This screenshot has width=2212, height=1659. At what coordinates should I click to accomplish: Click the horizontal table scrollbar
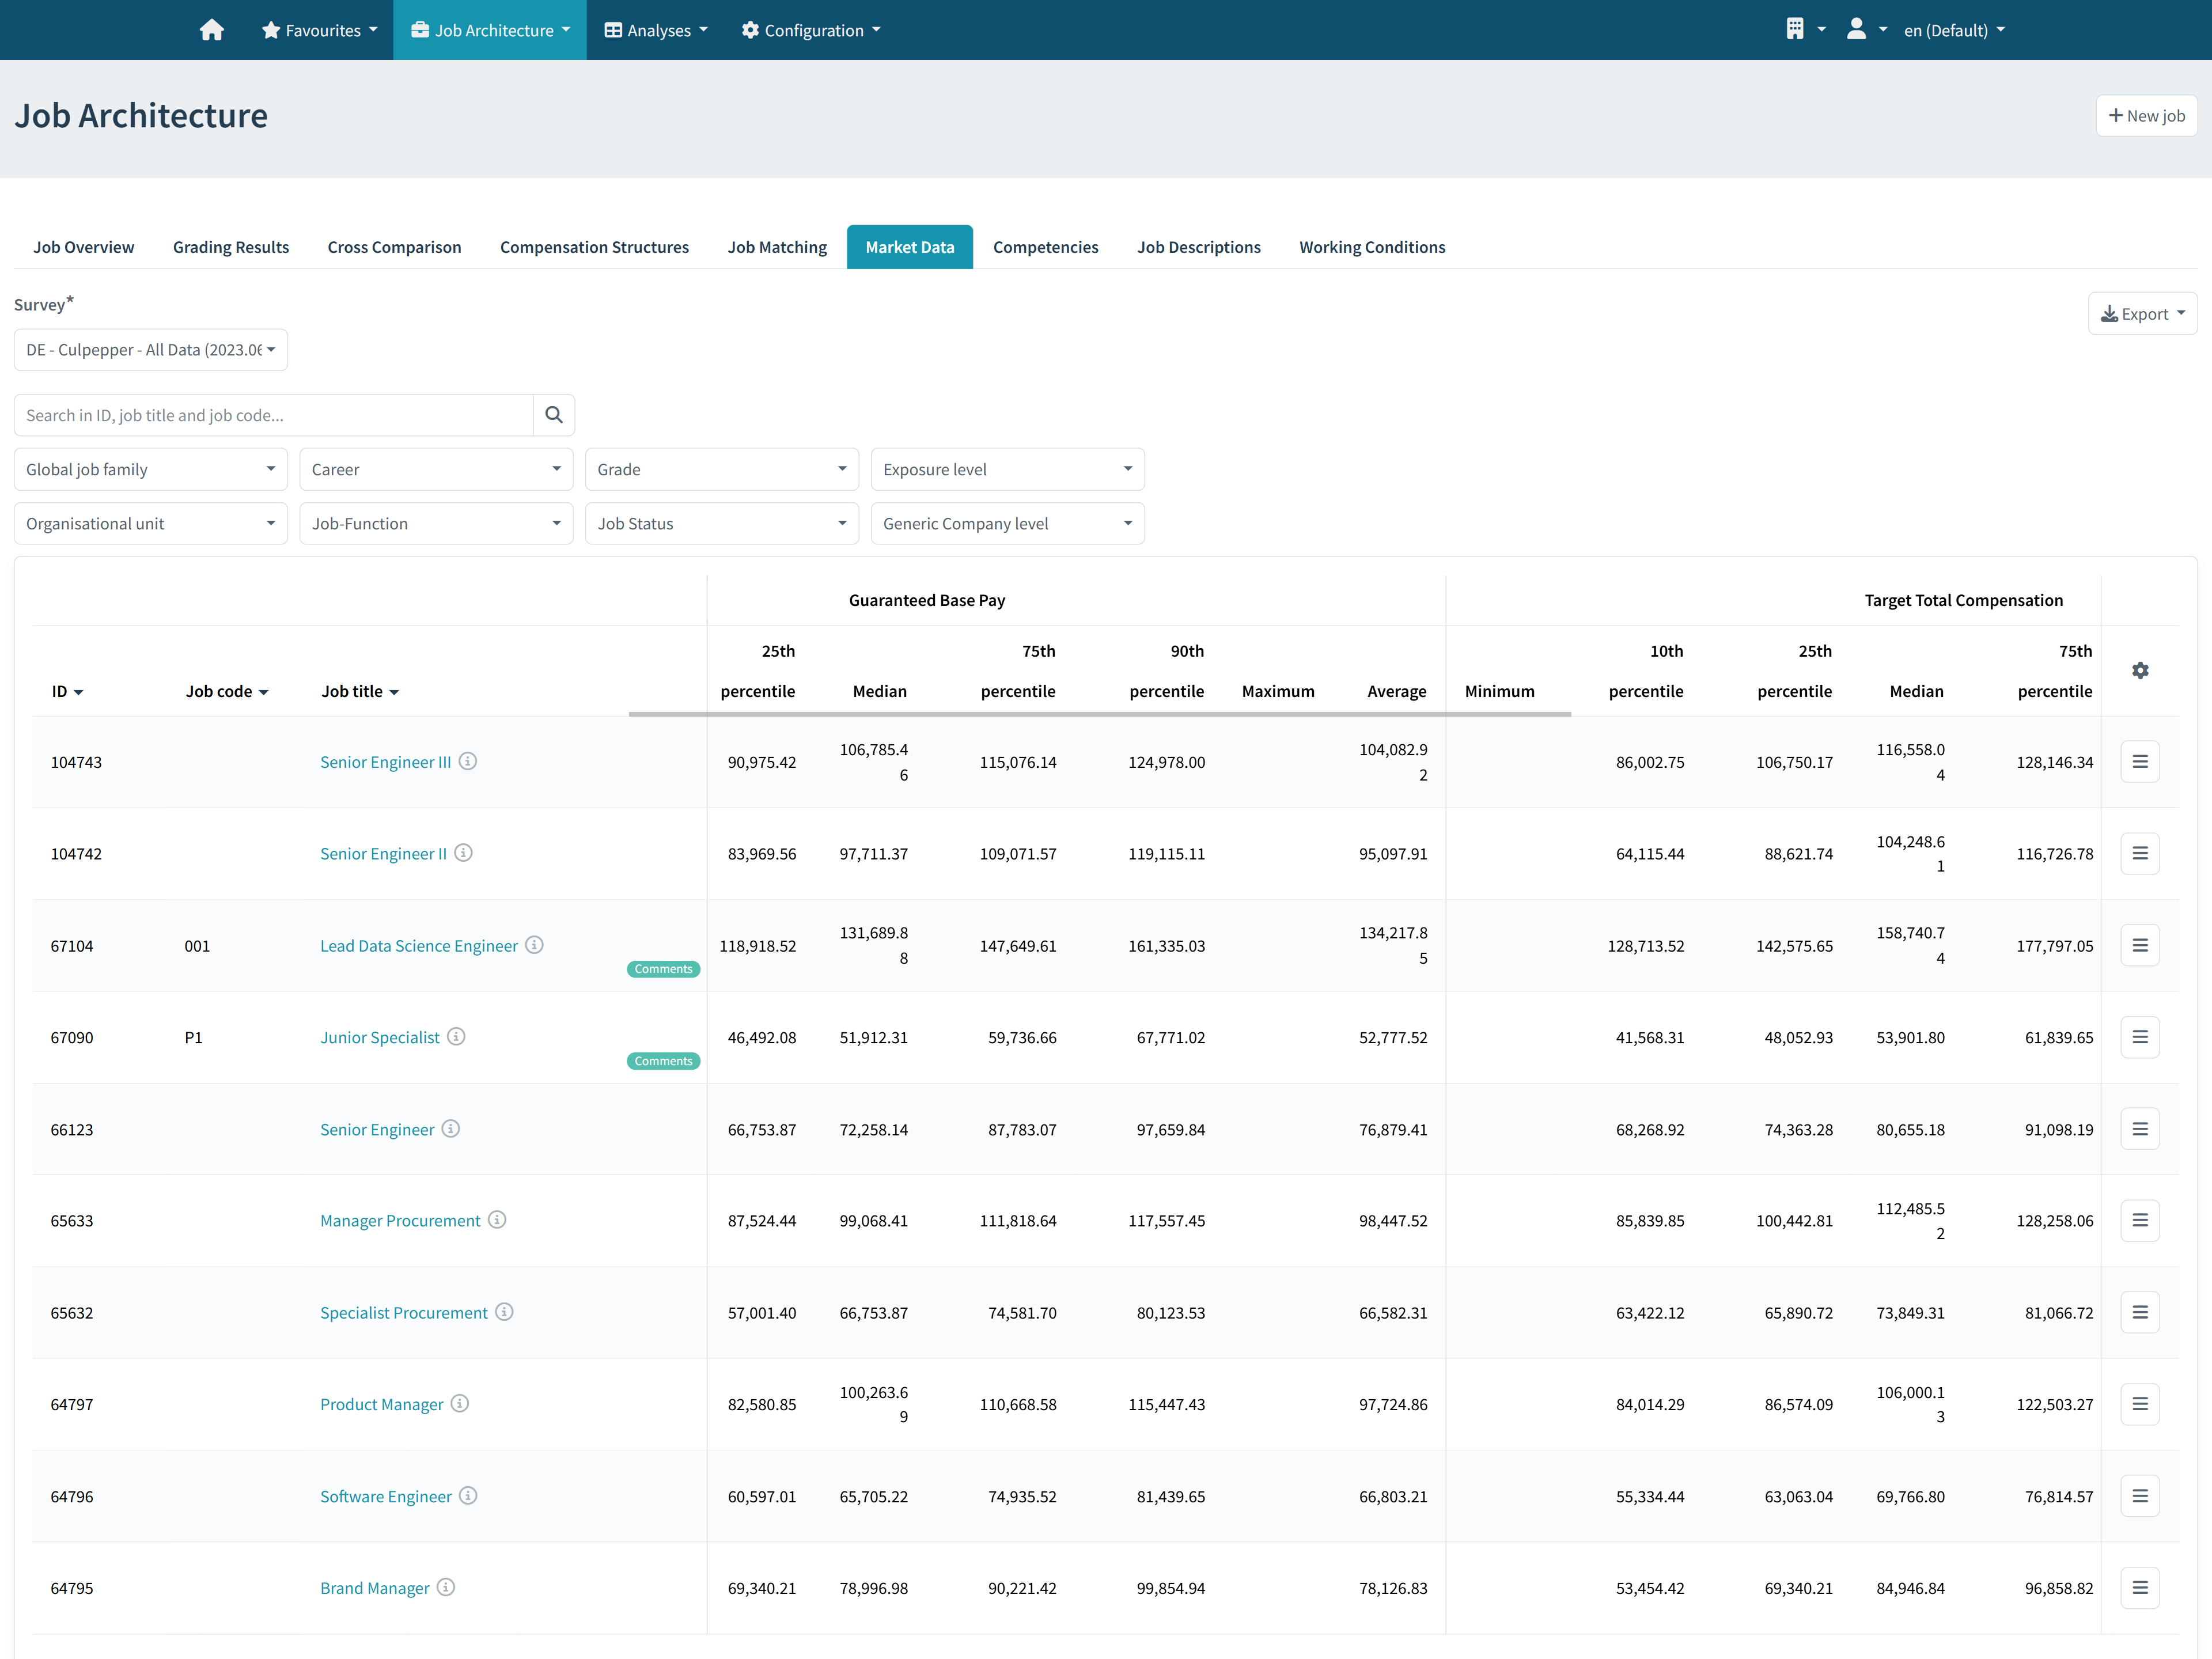pyautogui.click(x=1100, y=714)
